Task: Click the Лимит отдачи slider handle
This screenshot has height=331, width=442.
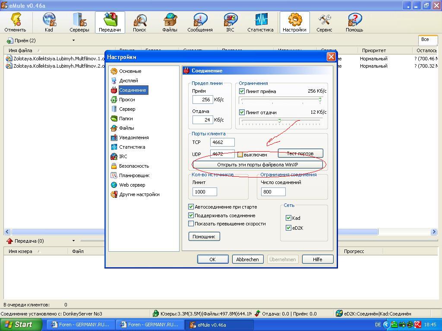Action: [x=279, y=121]
